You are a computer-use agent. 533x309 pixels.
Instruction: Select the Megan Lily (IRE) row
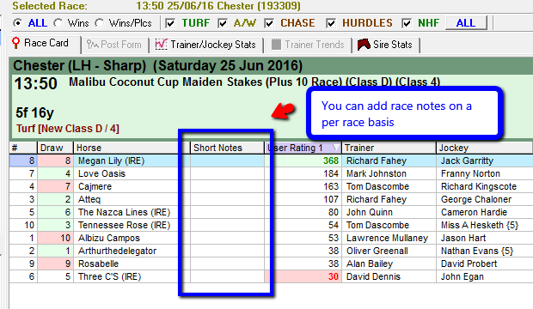[271, 161]
